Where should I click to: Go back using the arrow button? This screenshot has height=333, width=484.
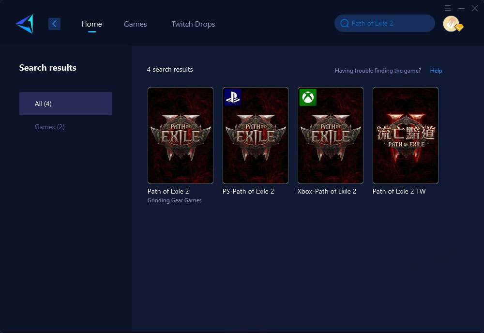click(54, 24)
